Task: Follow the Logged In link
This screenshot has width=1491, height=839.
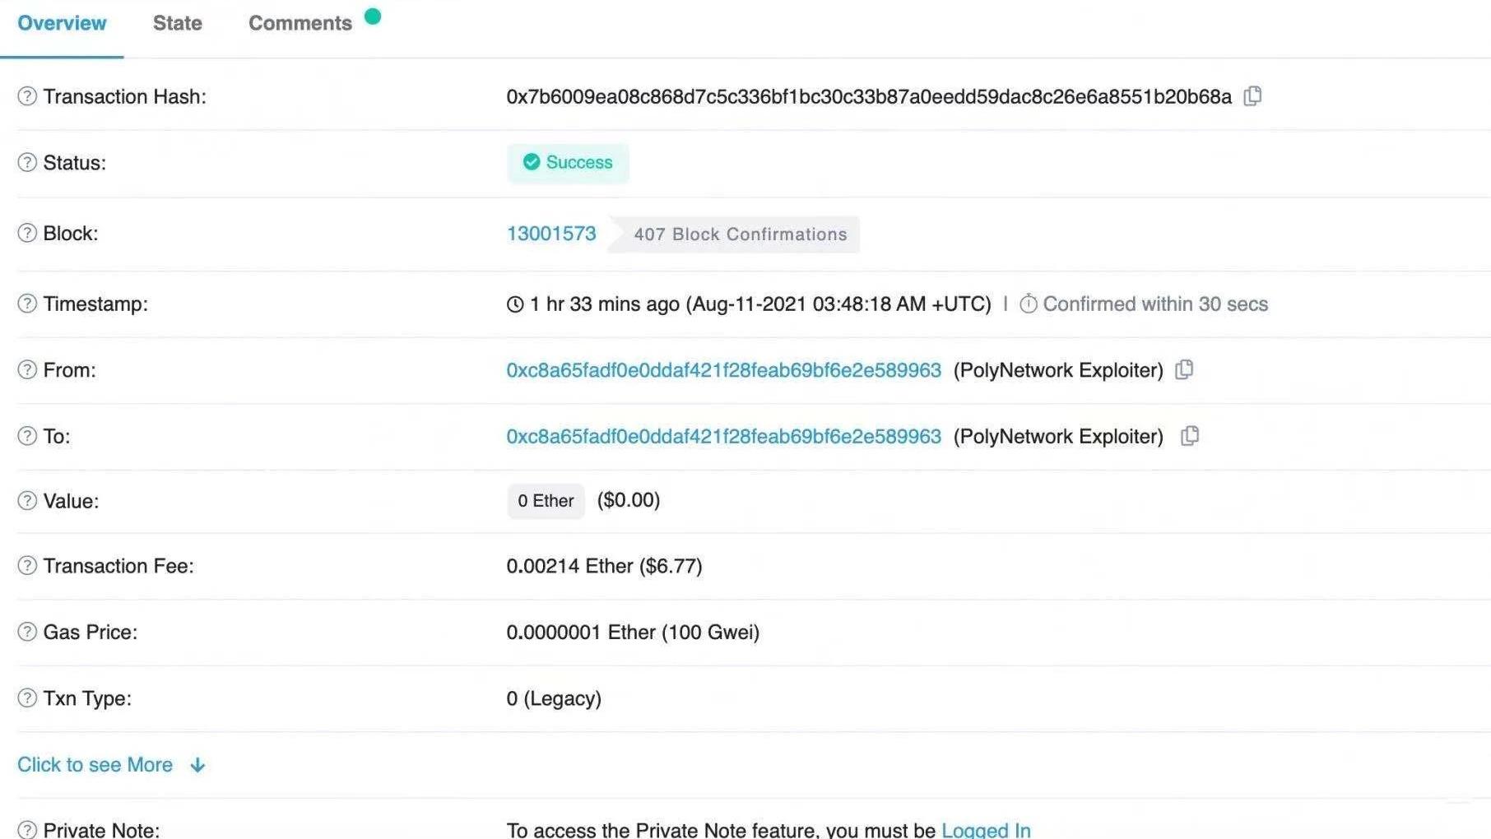Action: coord(985,830)
